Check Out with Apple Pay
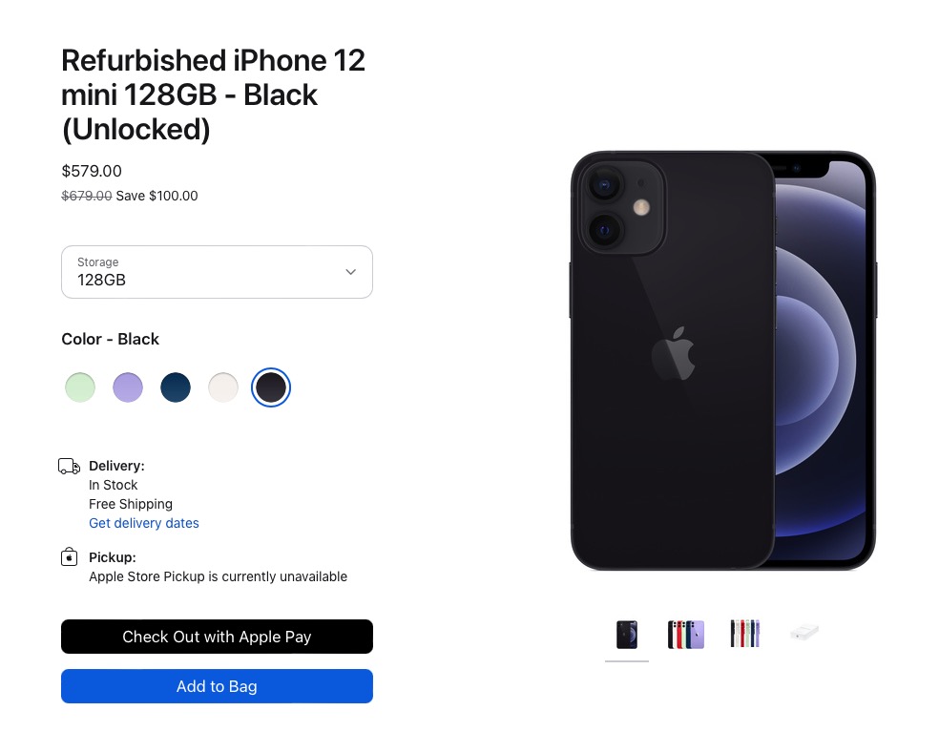The height and width of the screenshot is (732, 939). (x=217, y=637)
